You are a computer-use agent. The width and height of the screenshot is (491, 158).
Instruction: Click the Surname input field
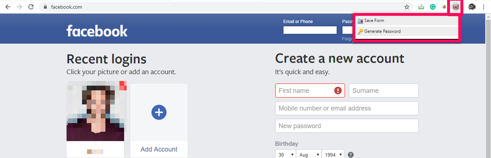pyautogui.click(x=384, y=91)
